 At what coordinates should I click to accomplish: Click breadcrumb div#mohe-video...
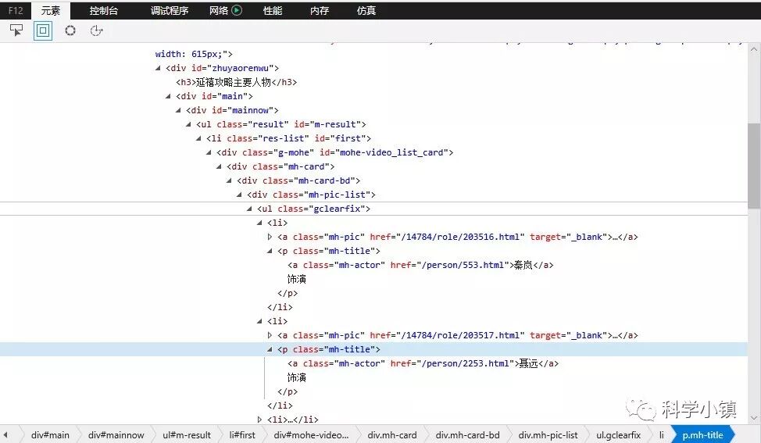click(311, 434)
